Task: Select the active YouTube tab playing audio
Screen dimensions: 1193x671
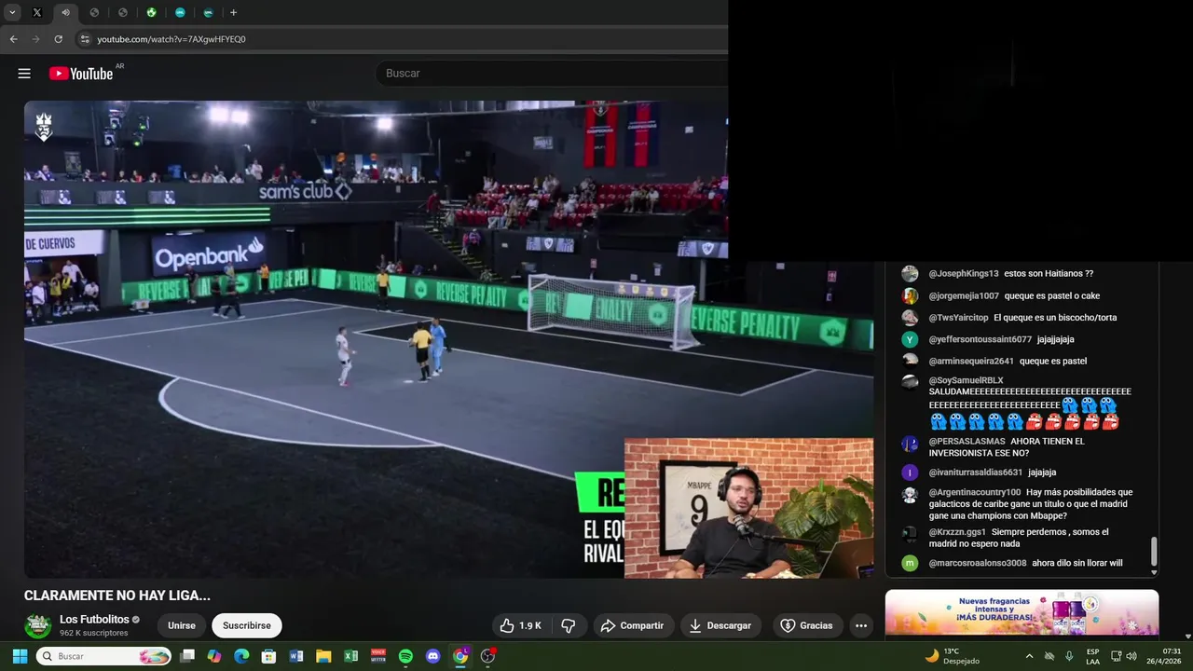Action: (x=65, y=13)
